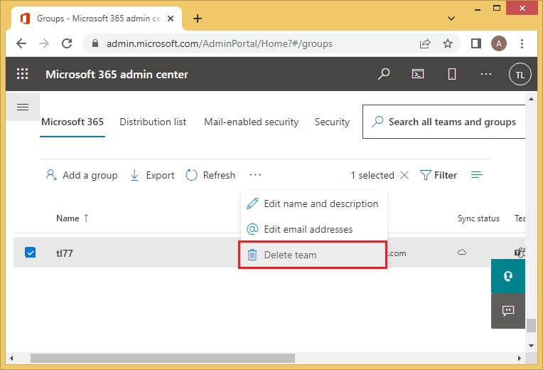Clear the selection with the X beside 1 selected
543x370 pixels.
tap(404, 175)
